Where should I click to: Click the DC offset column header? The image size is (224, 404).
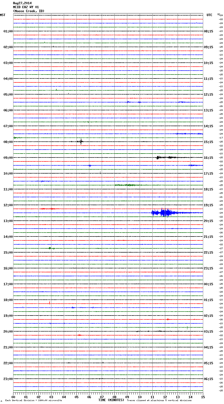coord(219,14)
